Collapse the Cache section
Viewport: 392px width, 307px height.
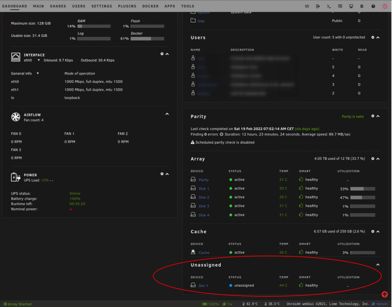coord(378,231)
